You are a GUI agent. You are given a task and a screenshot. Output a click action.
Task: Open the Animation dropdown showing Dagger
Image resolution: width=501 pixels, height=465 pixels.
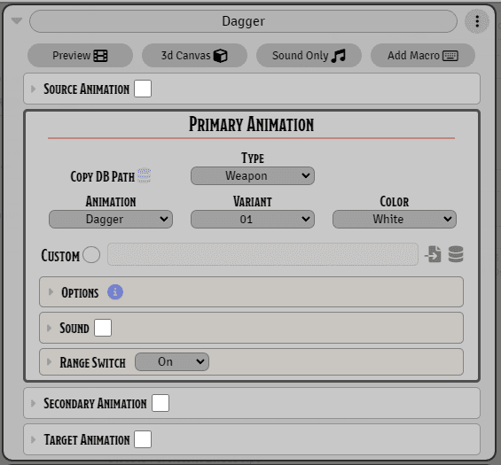[x=111, y=220]
